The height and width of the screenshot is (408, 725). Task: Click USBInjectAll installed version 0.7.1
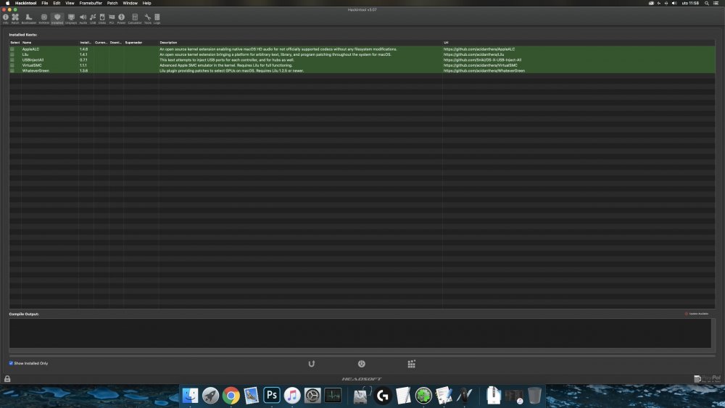click(x=83, y=60)
